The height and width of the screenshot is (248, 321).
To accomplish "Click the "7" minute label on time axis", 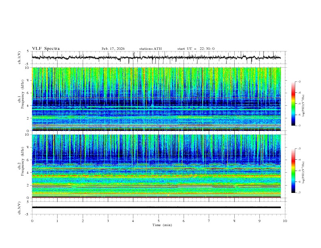I will coord(209,221).
